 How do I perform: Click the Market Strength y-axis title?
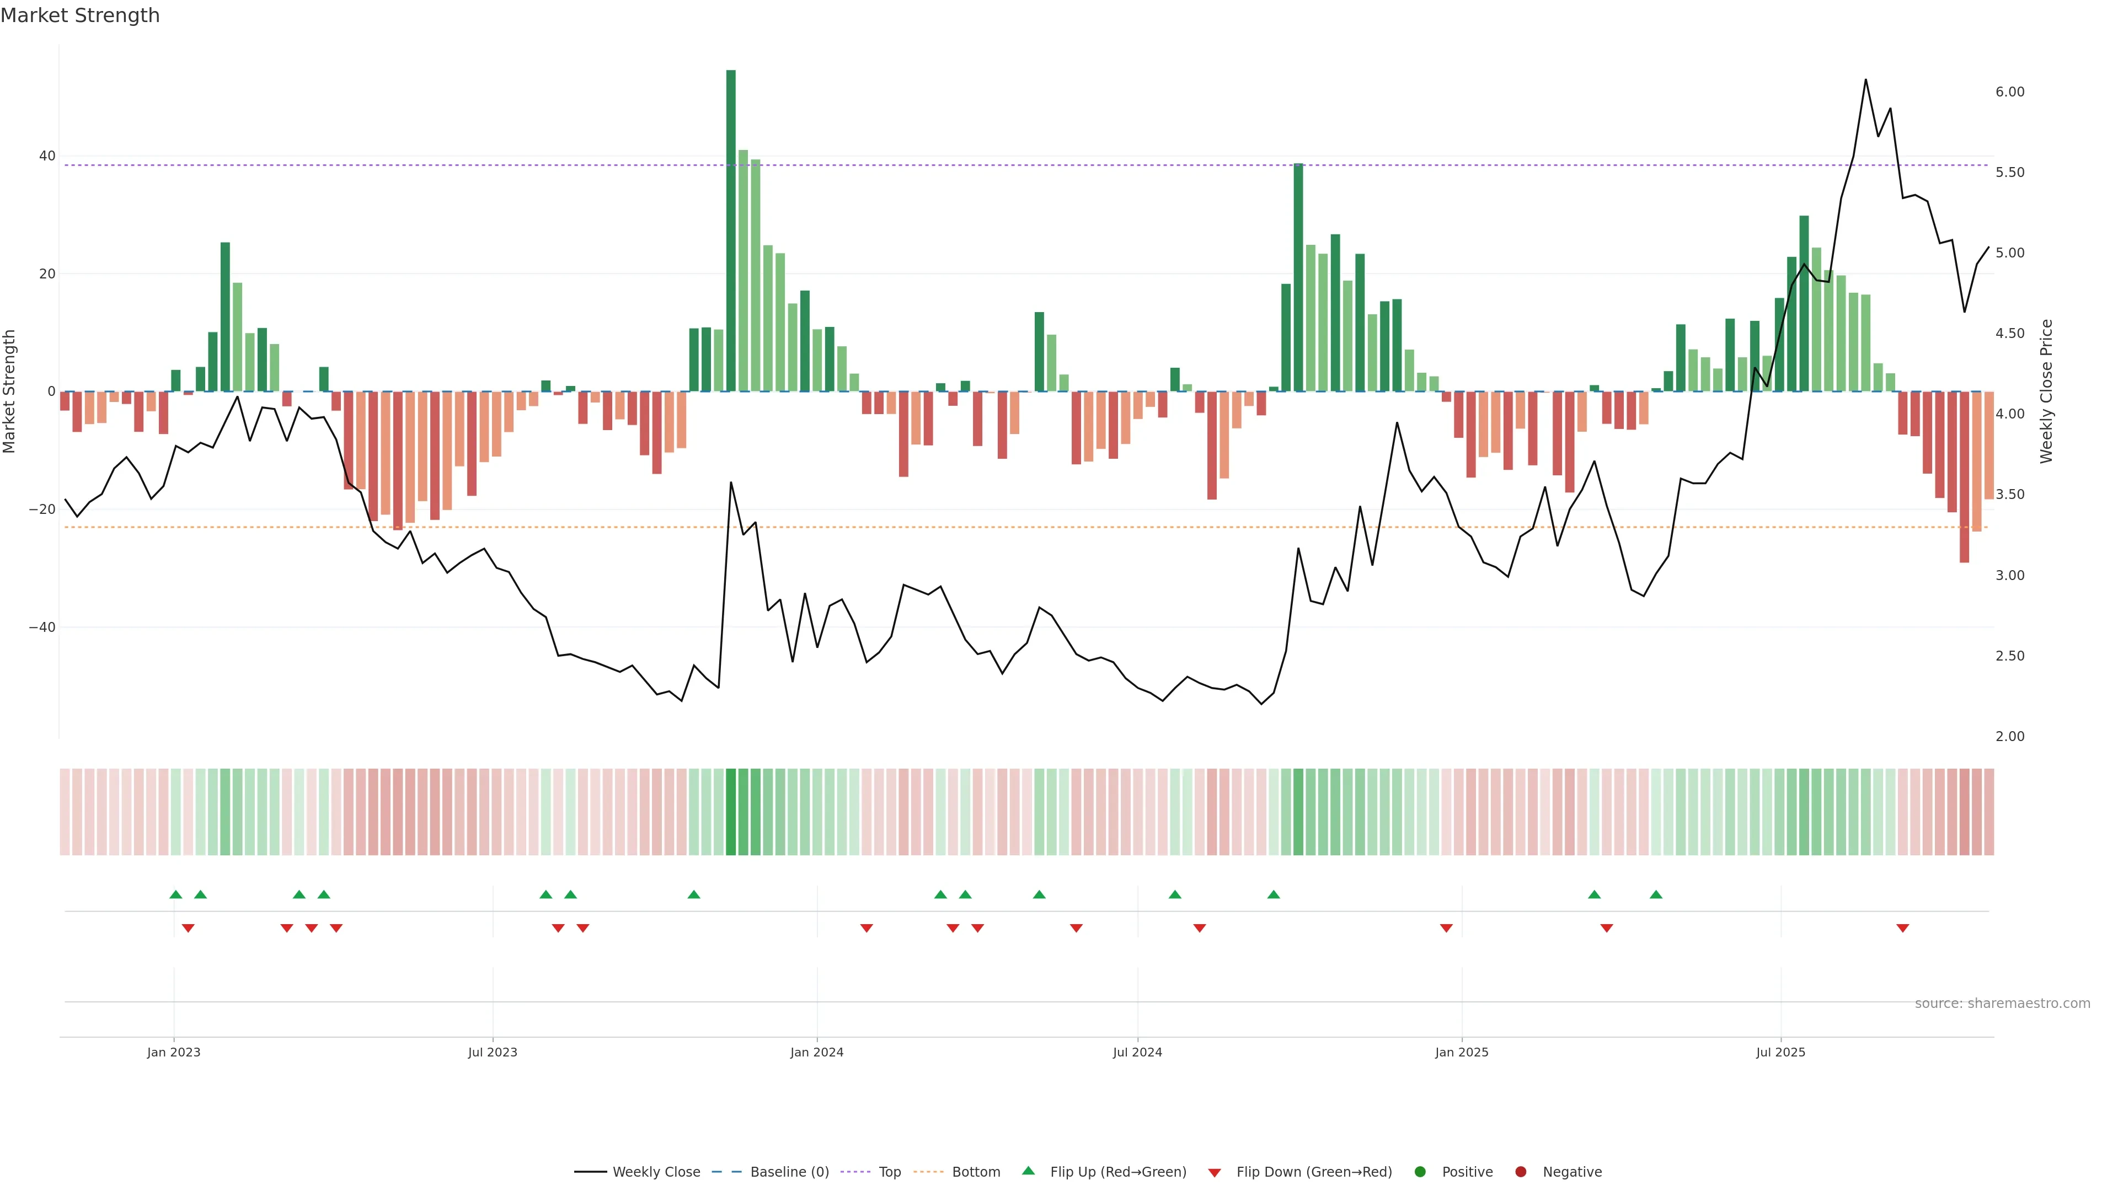click(10, 391)
